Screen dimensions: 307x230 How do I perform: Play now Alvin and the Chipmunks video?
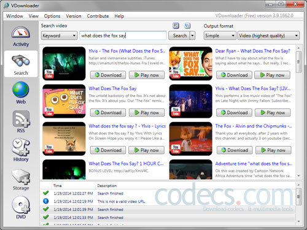[x=273, y=150]
